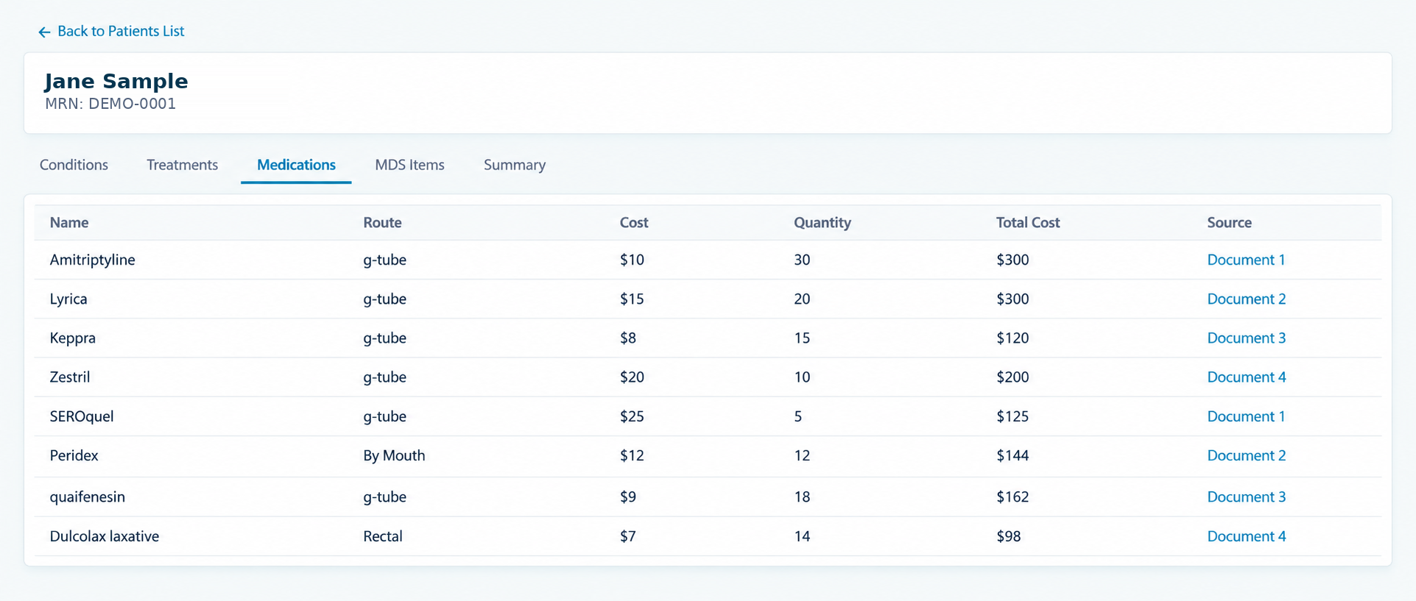This screenshot has height=601, width=1416.
Task: Select the quaifenesin medication name
Action: [x=88, y=497]
